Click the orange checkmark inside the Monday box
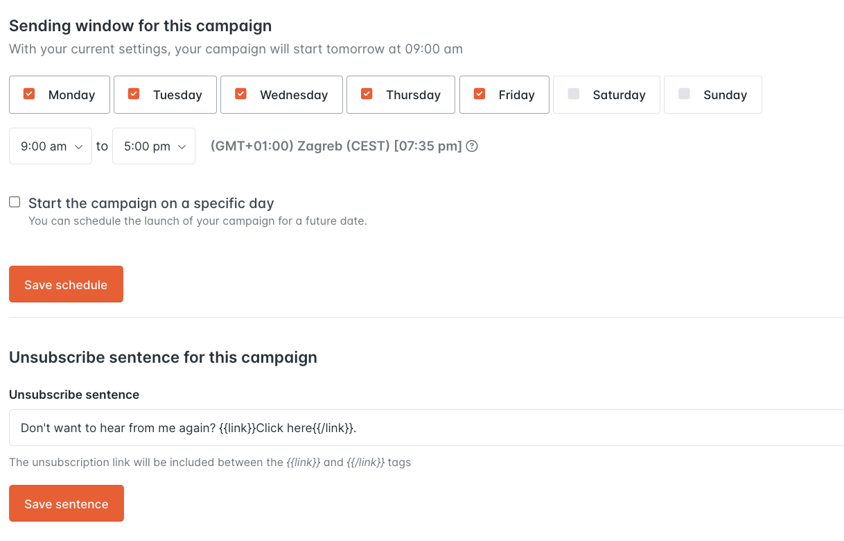 (x=28, y=94)
